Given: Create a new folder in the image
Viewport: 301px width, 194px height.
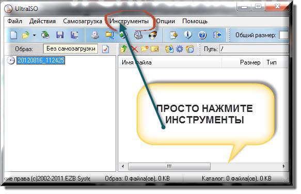Looking at the screenshot, I should pyautogui.click(x=145, y=49).
